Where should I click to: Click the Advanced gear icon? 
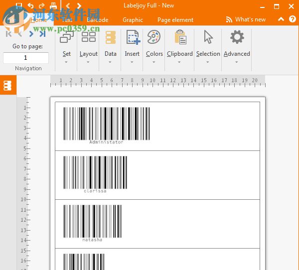click(x=237, y=37)
